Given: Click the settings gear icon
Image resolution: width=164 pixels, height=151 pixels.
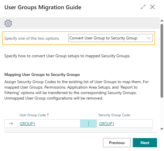Looking at the screenshot, I should tap(8, 23).
